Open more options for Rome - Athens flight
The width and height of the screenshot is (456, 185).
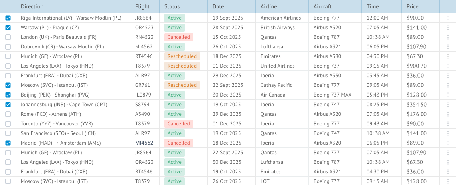[x=448, y=114]
